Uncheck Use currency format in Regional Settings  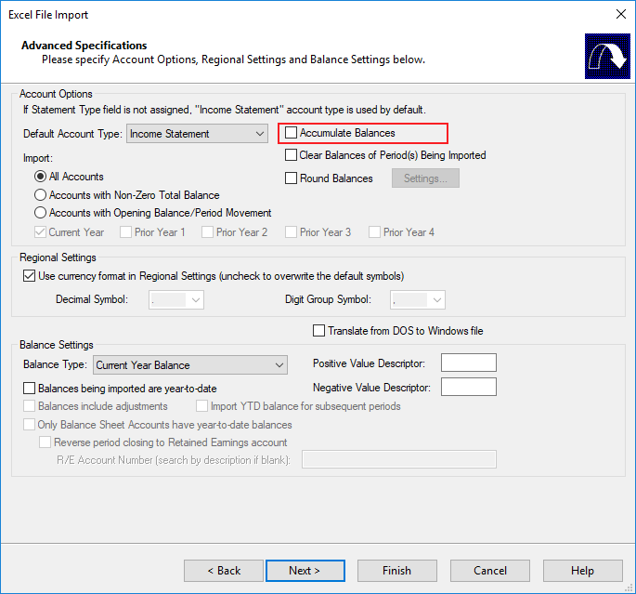pos(29,276)
